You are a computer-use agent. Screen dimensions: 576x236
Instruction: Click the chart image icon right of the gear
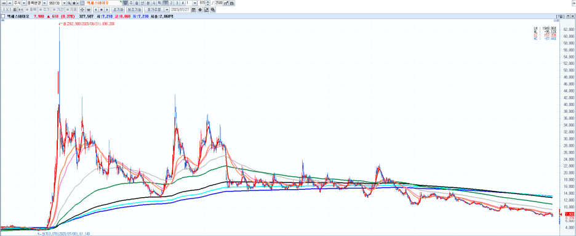206,10
